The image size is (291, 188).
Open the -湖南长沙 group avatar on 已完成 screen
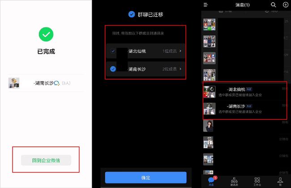point(14,83)
